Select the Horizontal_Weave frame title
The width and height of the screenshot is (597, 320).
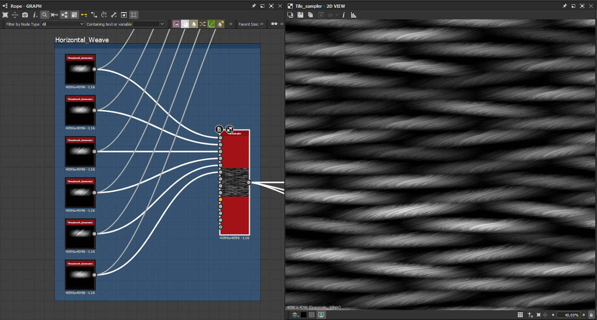[82, 40]
